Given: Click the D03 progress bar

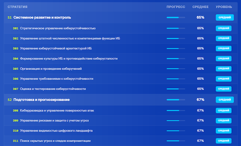Looking at the screenshot, I should coord(176,49).
